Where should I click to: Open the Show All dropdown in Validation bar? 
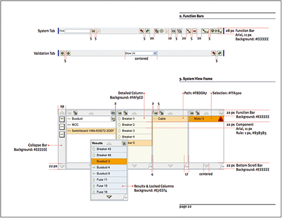(x=155, y=53)
